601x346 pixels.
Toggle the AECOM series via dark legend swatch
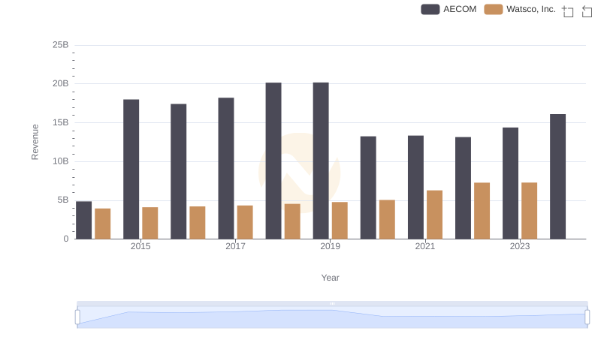[x=430, y=10]
